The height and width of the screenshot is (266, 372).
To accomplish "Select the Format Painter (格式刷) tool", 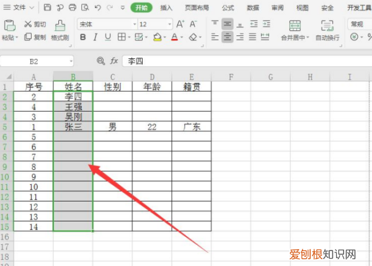I will (x=60, y=30).
